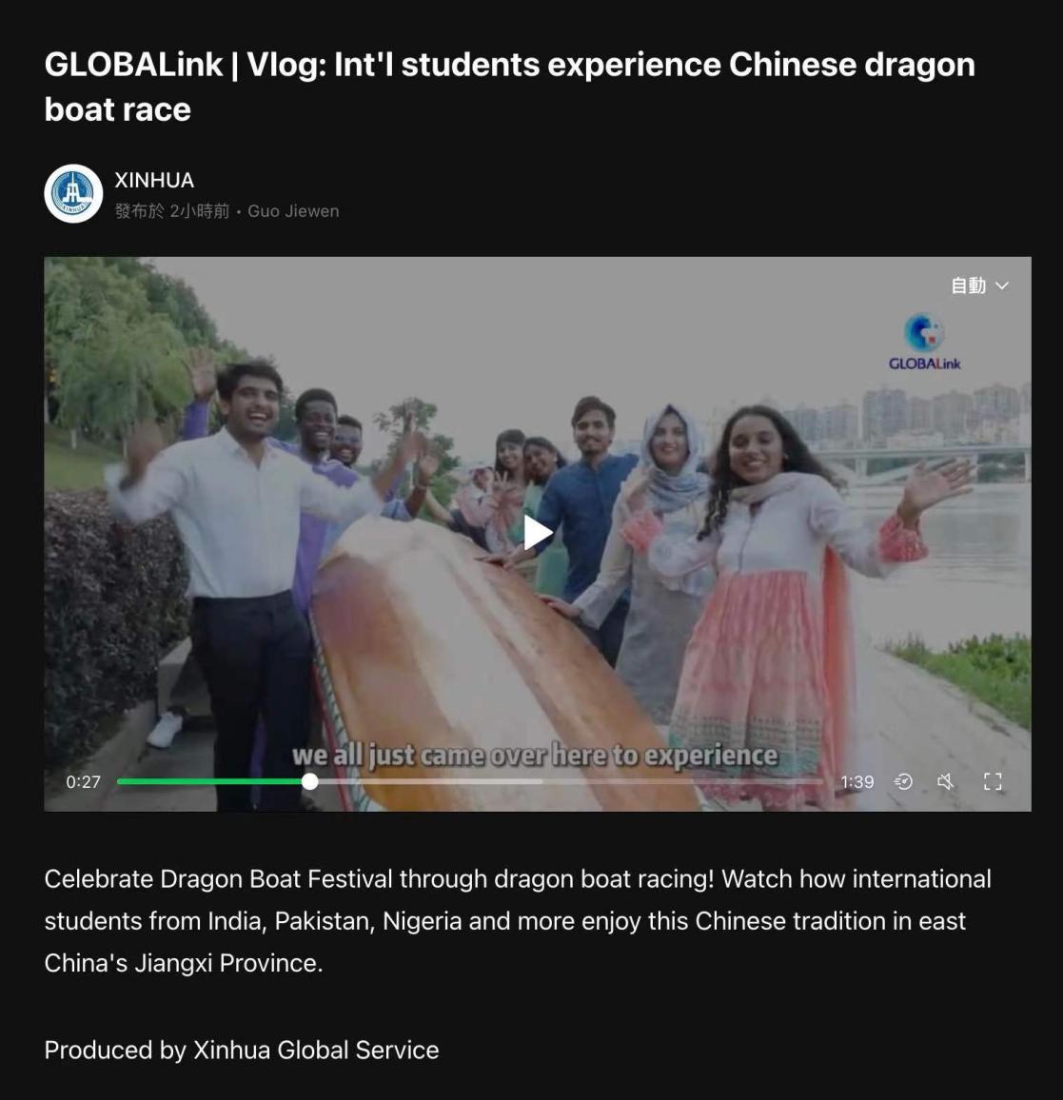Open author Guo Jiewen's name link

(x=293, y=211)
